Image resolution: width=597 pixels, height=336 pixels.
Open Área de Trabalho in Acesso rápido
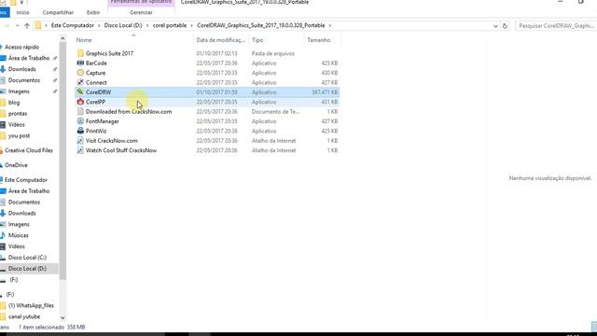tap(29, 58)
